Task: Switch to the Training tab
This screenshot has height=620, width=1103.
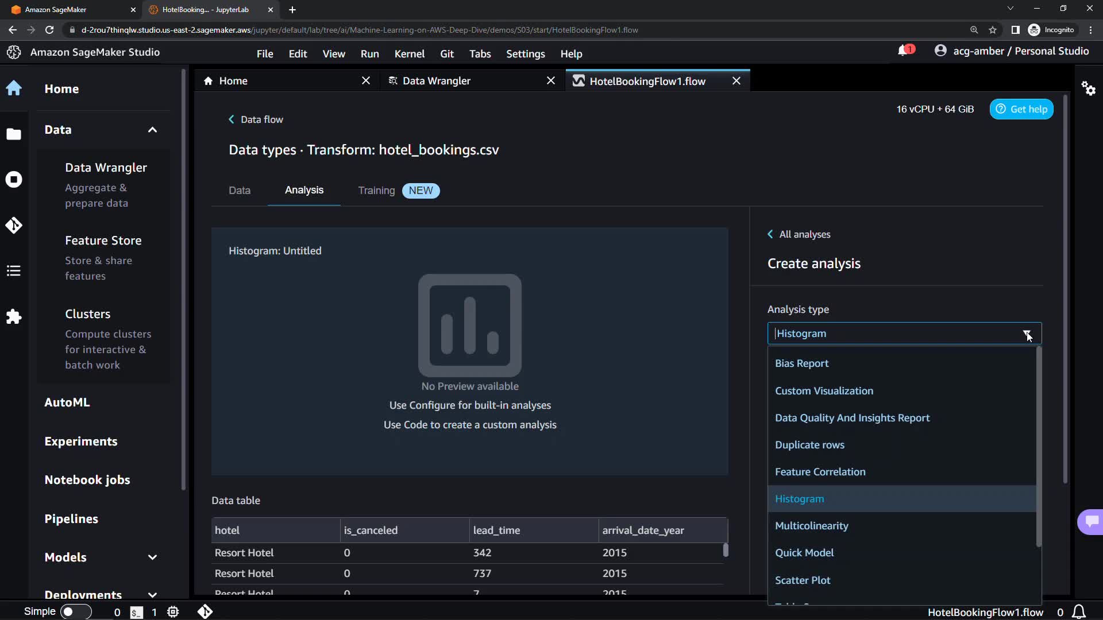Action: click(376, 191)
